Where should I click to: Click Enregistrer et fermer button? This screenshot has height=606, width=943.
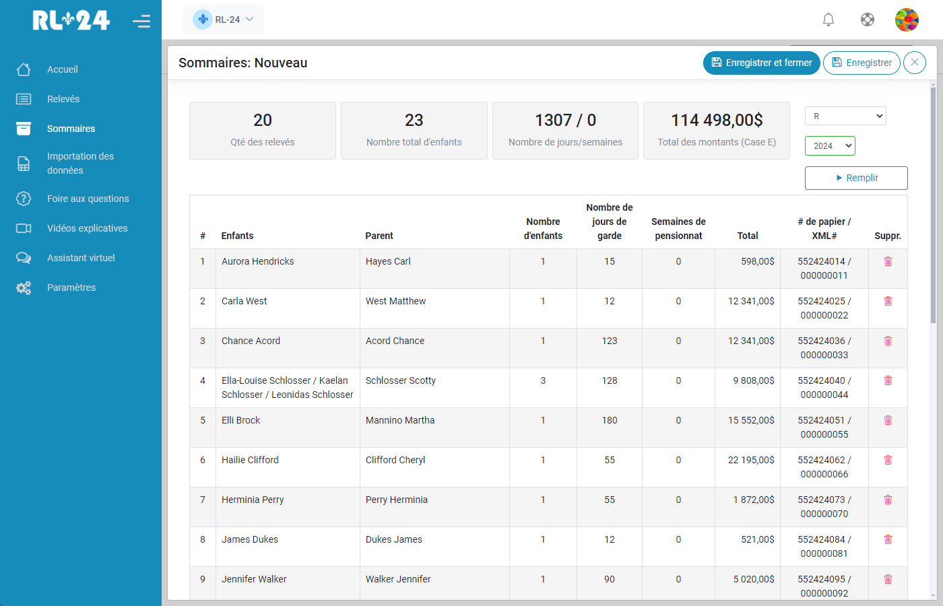(x=761, y=63)
